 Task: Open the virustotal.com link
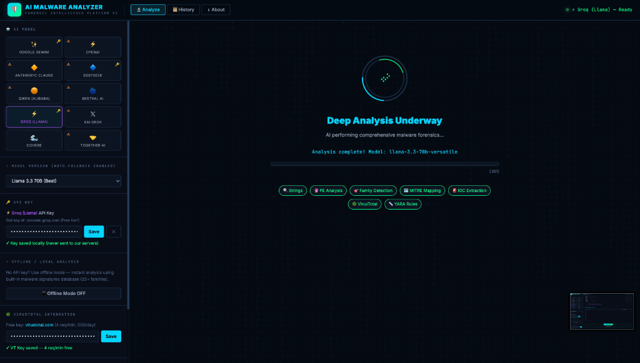tap(39, 325)
